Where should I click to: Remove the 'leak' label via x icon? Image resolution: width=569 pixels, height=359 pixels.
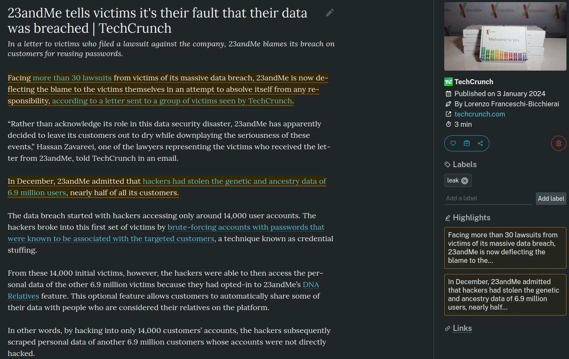(465, 180)
